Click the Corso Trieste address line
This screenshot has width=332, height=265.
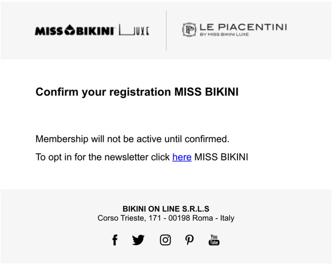pos(166,218)
